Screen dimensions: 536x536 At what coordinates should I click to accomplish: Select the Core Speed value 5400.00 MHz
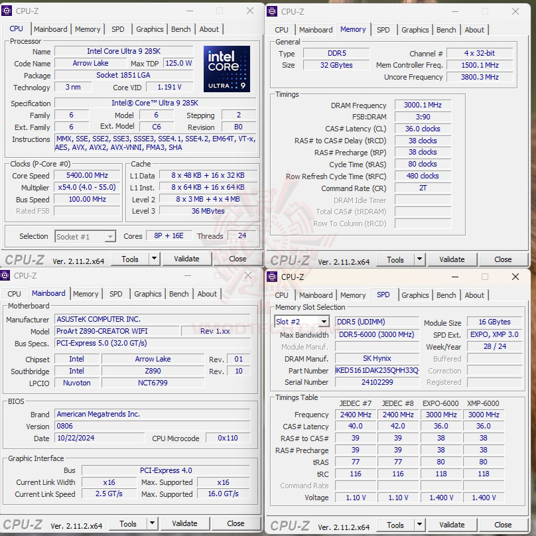(87, 175)
